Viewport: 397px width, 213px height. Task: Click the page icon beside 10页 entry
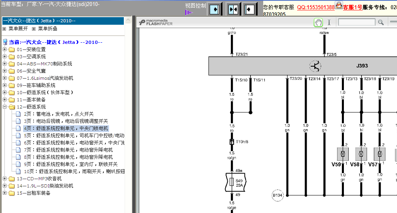pyautogui.click(x=18, y=172)
